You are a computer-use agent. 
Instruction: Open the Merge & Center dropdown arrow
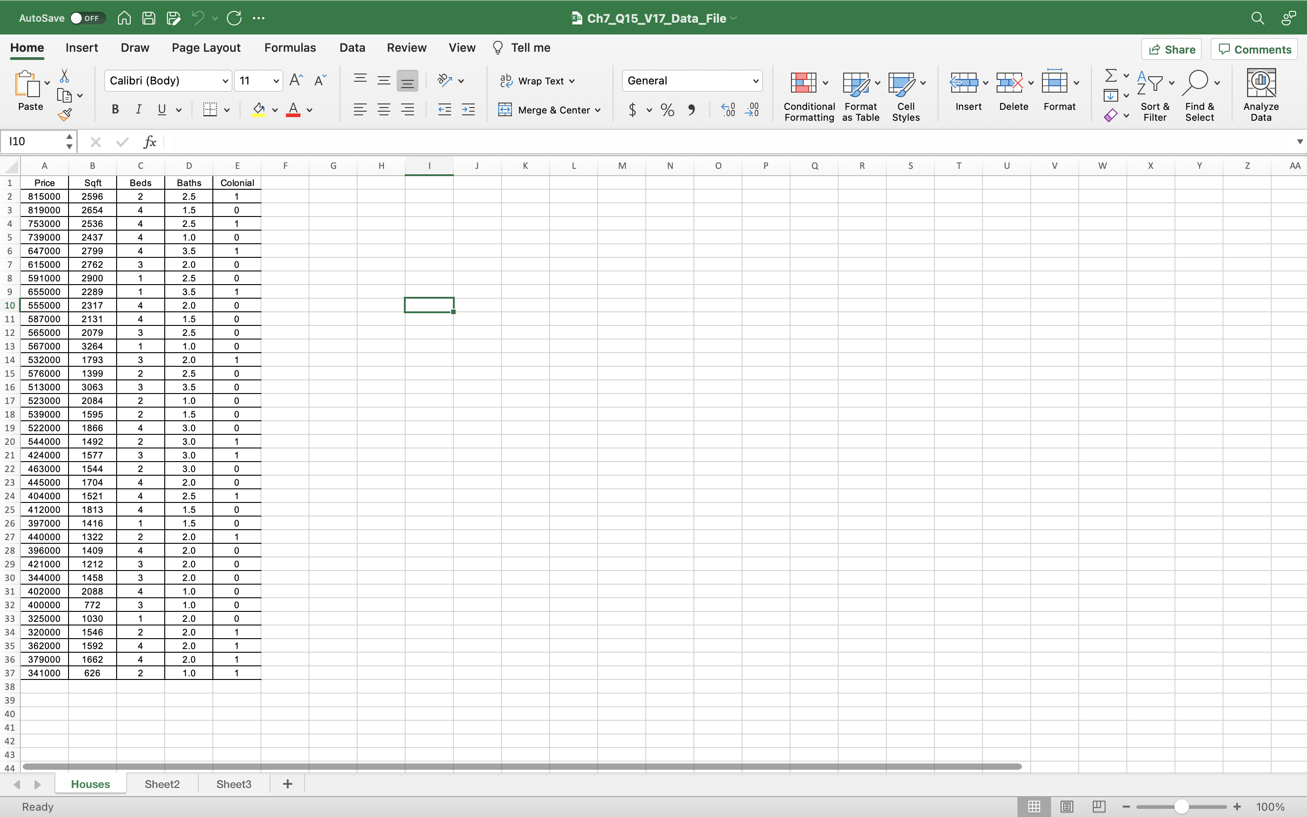598,110
